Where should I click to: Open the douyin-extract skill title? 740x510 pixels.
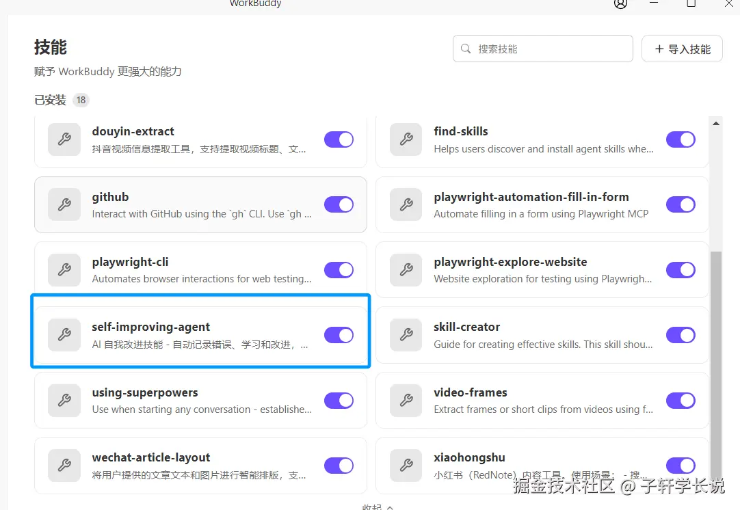click(133, 131)
